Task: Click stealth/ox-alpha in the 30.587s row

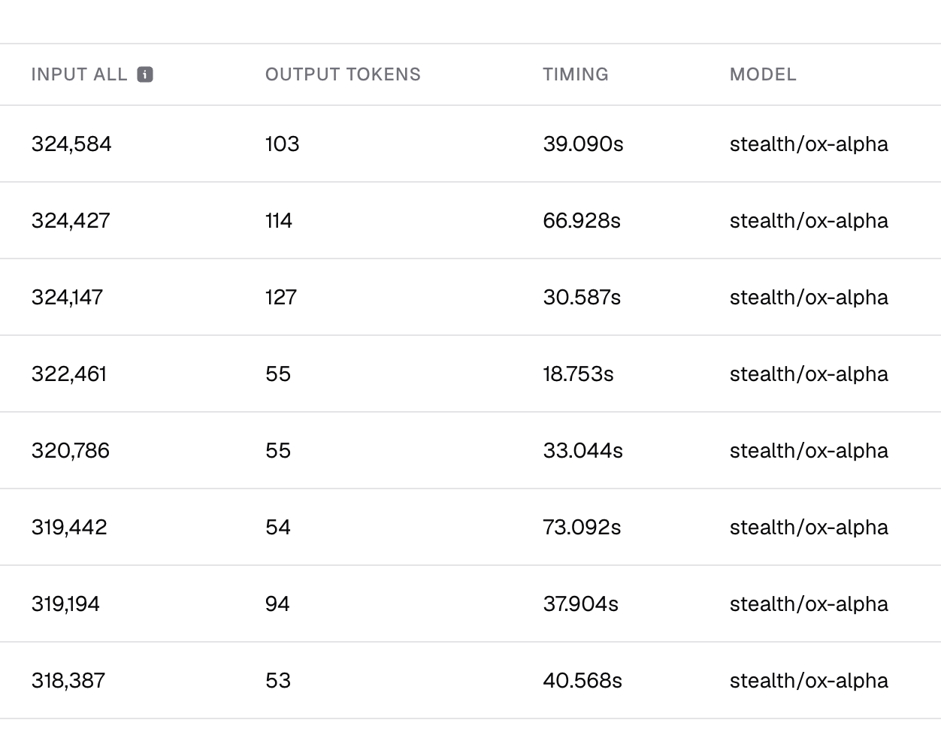Action: point(809,297)
